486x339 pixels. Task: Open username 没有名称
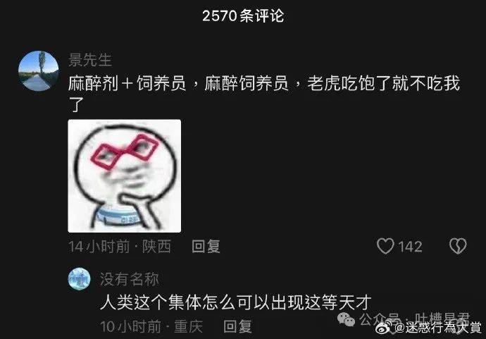[x=130, y=279]
